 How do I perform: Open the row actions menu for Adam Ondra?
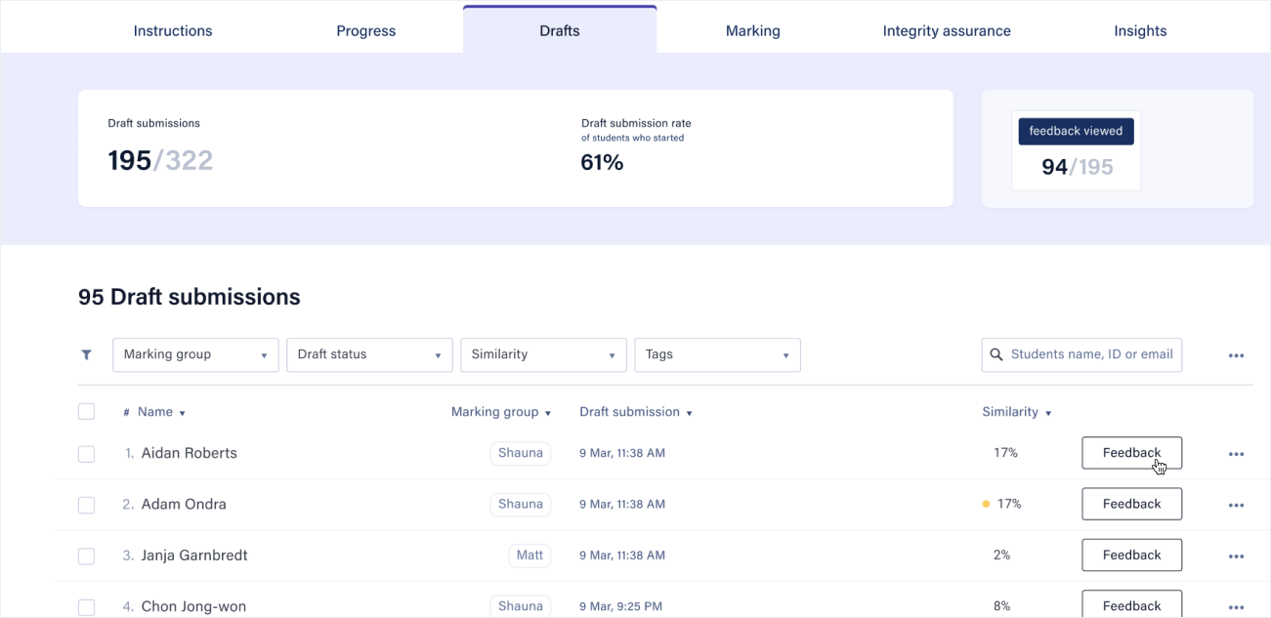click(x=1236, y=504)
